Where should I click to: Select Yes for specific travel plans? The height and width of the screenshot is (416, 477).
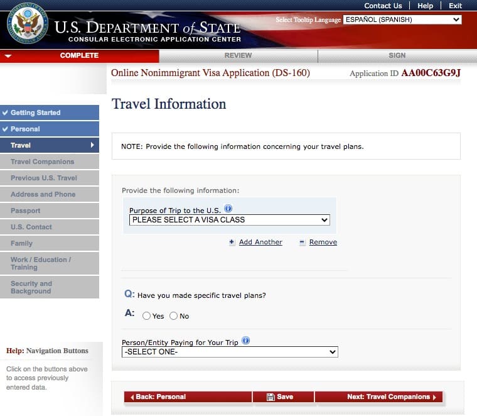(147, 316)
